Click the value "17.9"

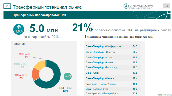click(135, 73)
